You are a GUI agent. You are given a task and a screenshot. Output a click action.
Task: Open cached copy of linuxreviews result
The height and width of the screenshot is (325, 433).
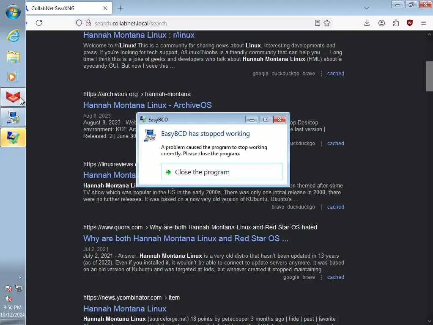335,207
